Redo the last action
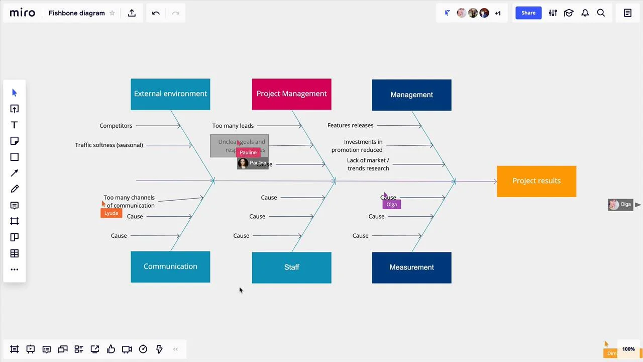The width and height of the screenshot is (643, 362). point(175,13)
